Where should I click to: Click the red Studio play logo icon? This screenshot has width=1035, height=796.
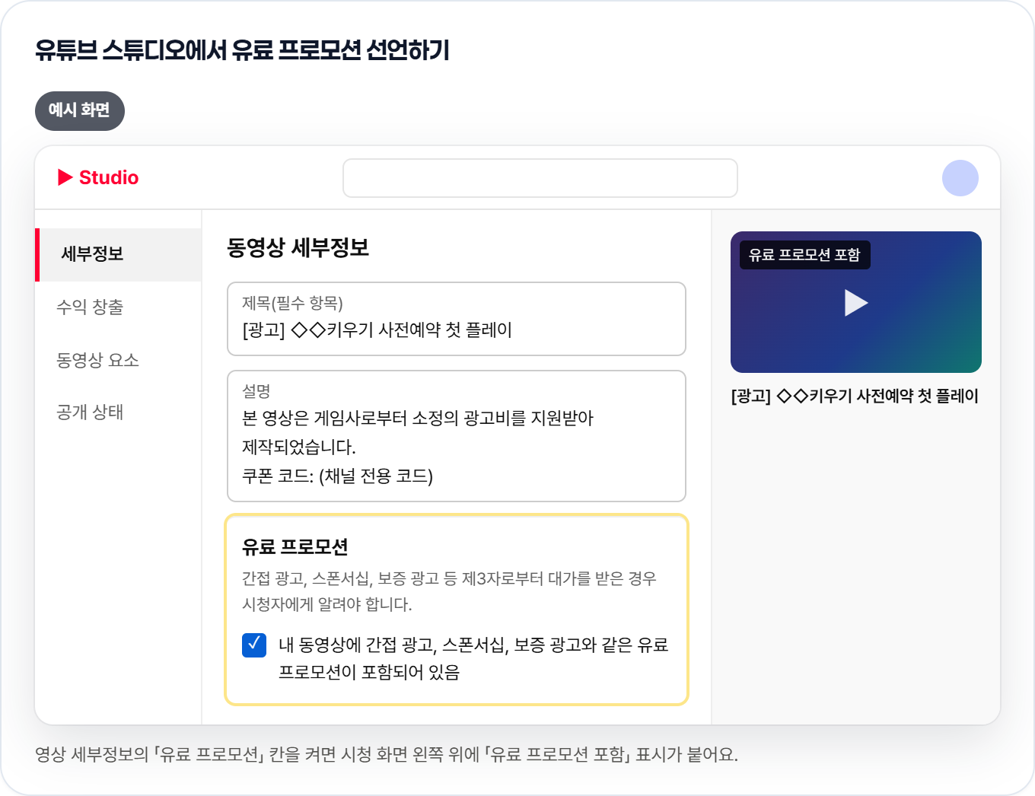[x=65, y=177]
